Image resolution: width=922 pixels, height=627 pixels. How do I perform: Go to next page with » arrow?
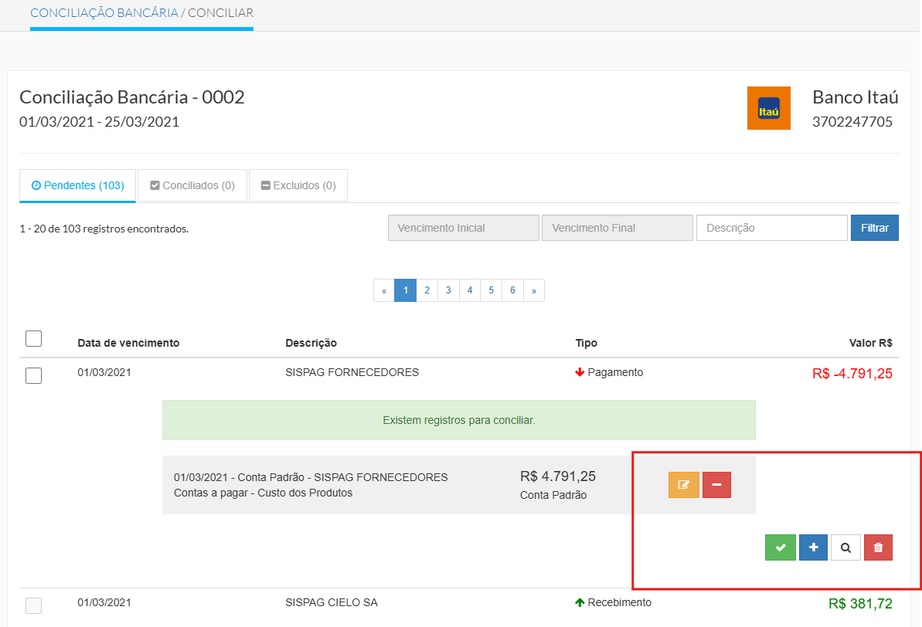(533, 290)
